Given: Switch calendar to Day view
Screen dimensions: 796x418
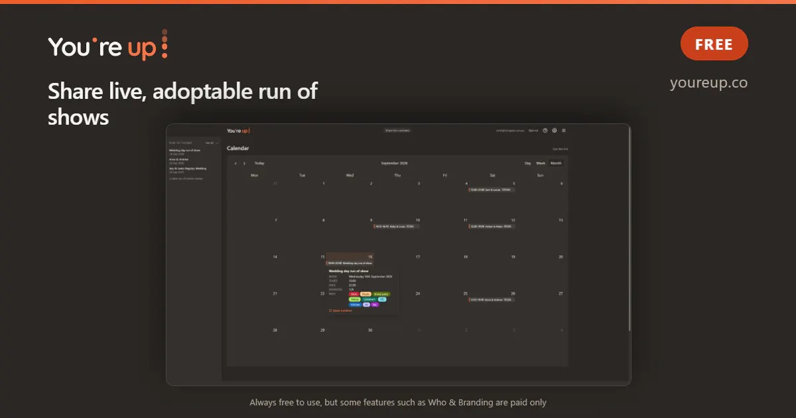Looking at the screenshot, I should [528, 163].
